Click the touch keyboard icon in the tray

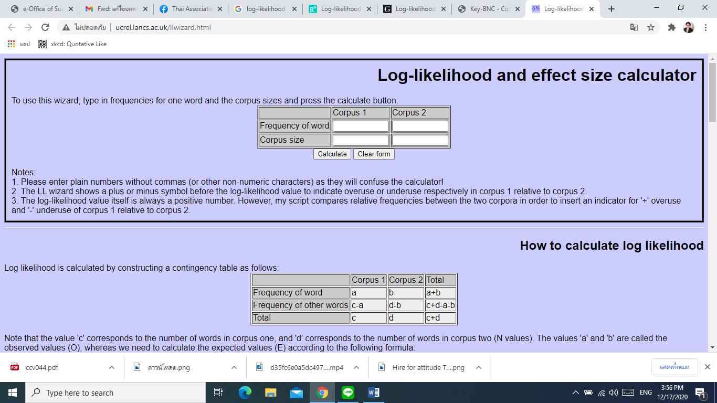click(628, 393)
